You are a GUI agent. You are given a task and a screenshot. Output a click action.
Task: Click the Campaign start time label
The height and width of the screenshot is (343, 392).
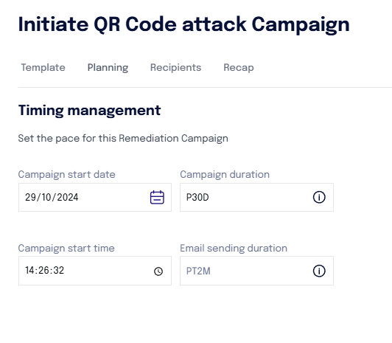click(x=66, y=249)
